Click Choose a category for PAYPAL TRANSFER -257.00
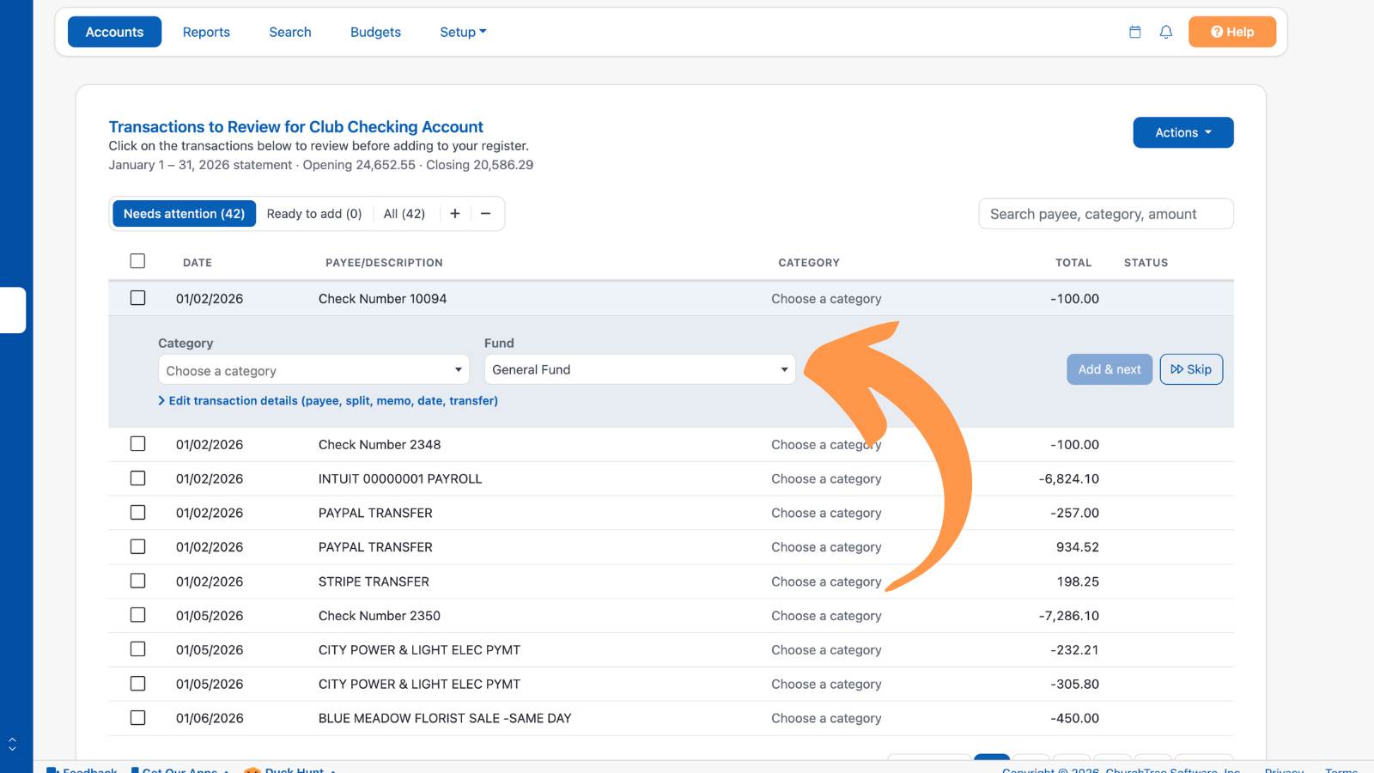The width and height of the screenshot is (1374, 773). 826,513
